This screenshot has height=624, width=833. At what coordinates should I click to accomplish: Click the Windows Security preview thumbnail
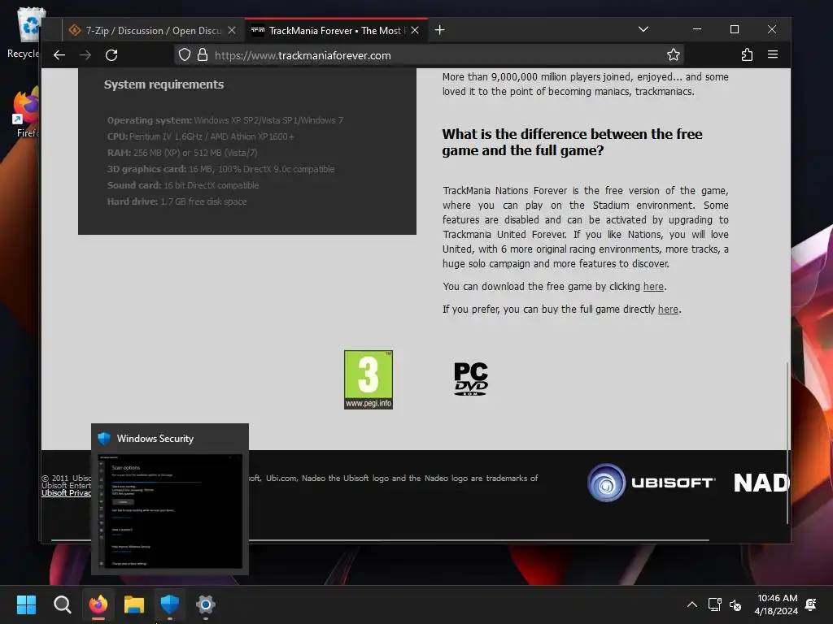[x=170, y=512]
